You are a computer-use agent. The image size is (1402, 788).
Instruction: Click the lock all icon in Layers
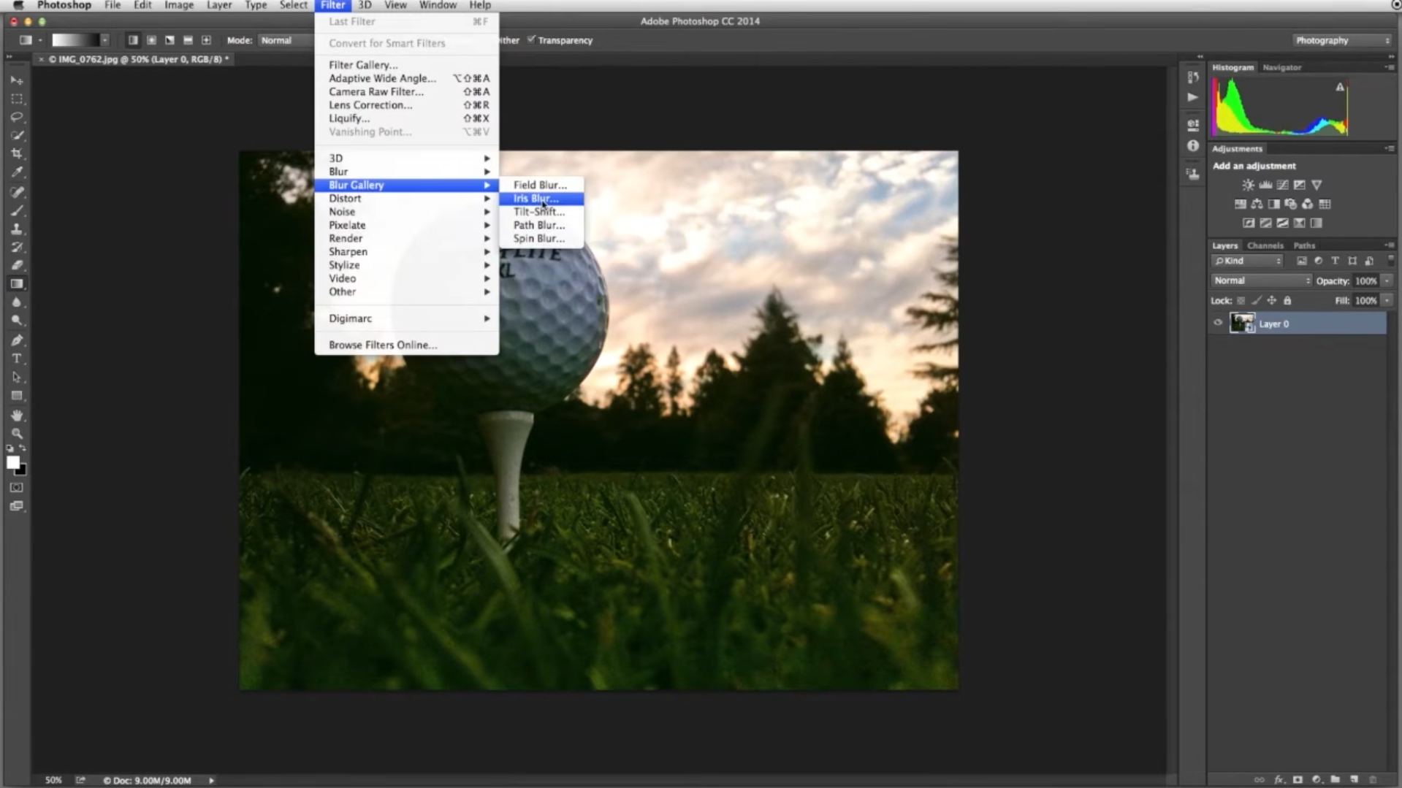click(x=1287, y=300)
